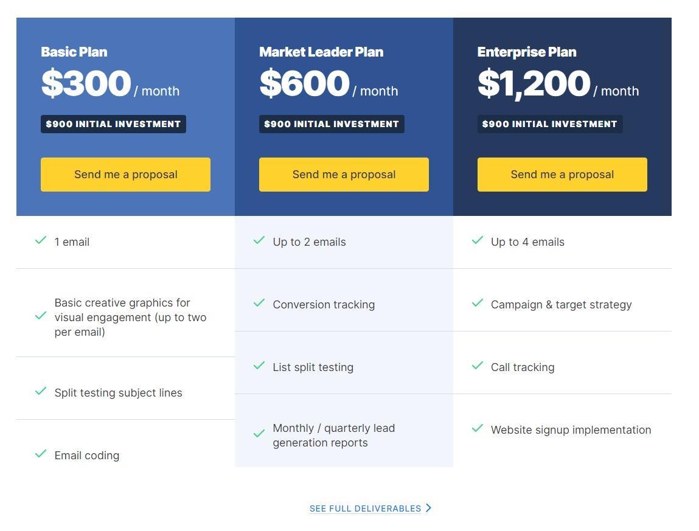Click the checkmark beside 'Website signup implementation'

point(478,428)
